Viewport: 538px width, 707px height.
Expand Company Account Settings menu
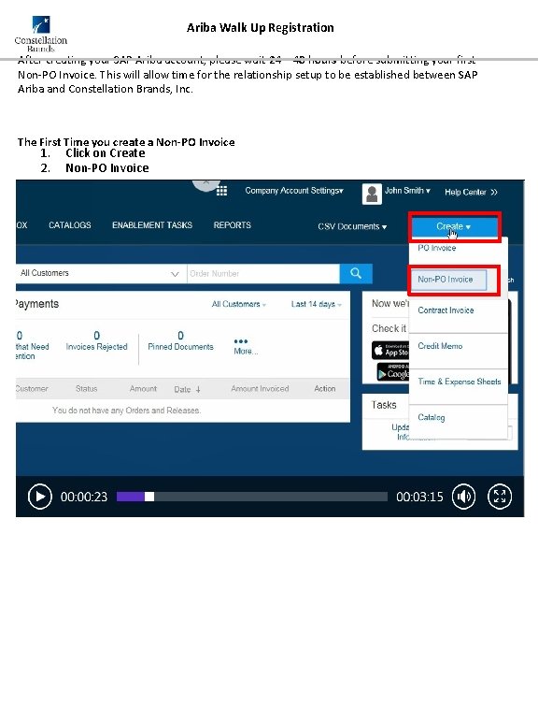point(294,191)
